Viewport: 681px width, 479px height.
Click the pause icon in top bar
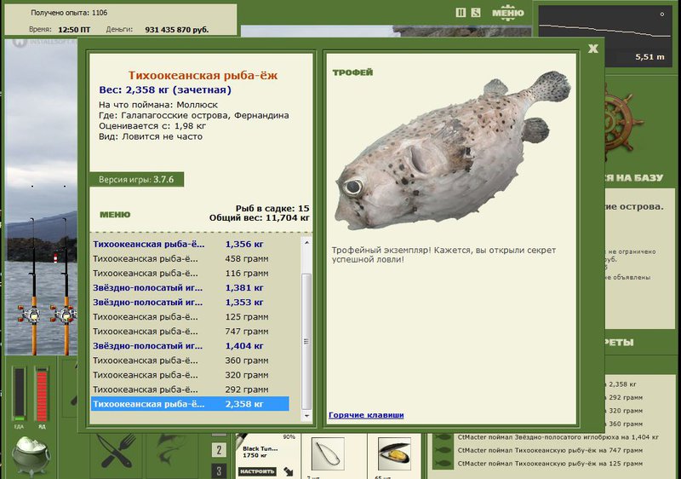point(461,13)
